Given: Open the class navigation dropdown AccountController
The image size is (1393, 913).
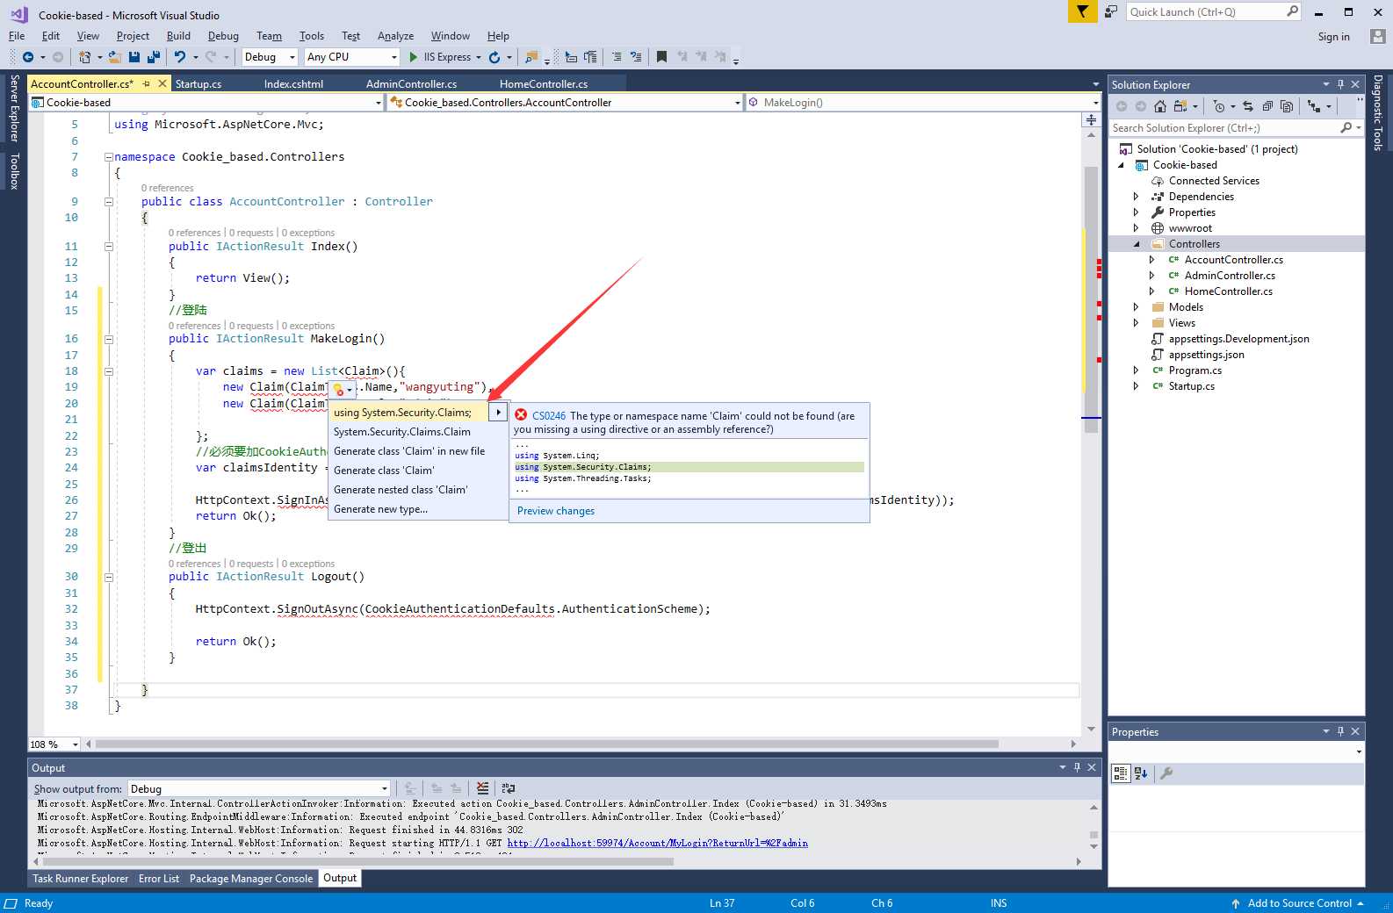Looking at the screenshot, I should pos(565,103).
